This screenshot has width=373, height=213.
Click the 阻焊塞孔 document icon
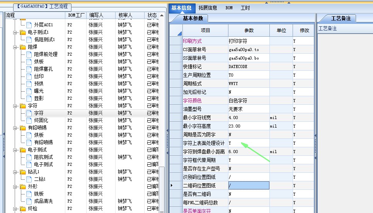click(29, 69)
